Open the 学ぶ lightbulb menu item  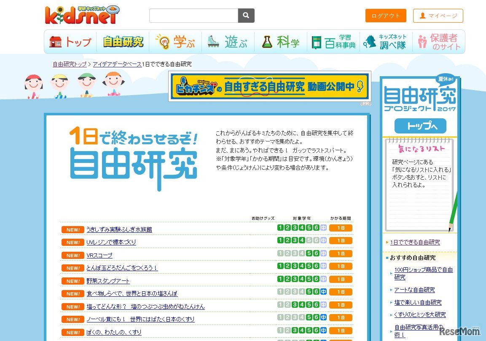coord(175,42)
